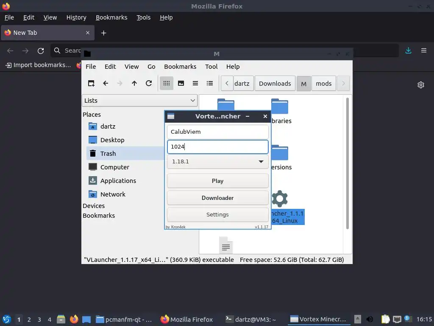This screenshot has height=326, width=434.
Task: Open Downloads in the path bar
Action: (275, 84)
